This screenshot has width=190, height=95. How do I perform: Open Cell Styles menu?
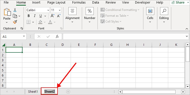[111, 22]
